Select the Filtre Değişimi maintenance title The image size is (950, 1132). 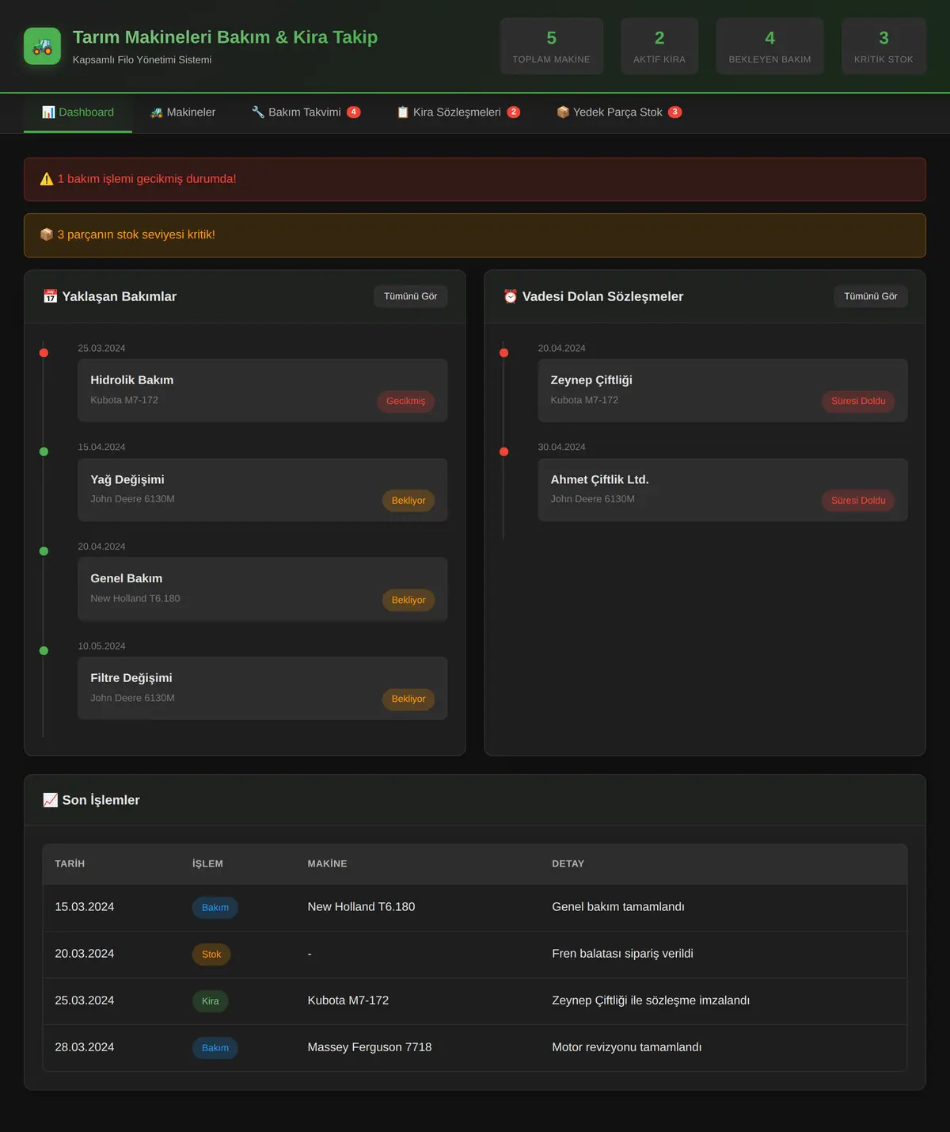[131, 678]
